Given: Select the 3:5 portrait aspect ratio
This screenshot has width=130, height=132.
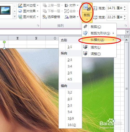Looking at the screenshot, I should pyautogui.click(x=70, y=73).
